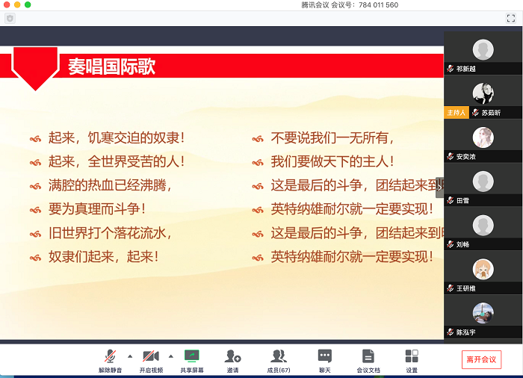The image size is (523, 378).
Task: Enter fullscreen using top-right corner icon
Action: (511, 18)
